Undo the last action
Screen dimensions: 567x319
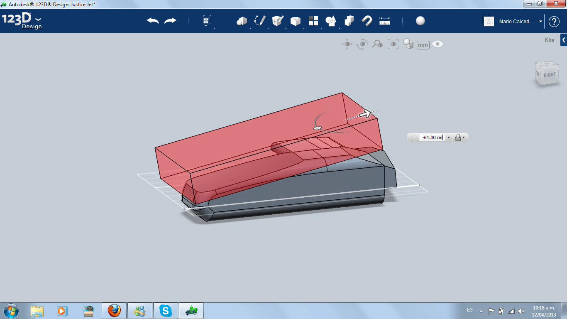coord(153,21)
